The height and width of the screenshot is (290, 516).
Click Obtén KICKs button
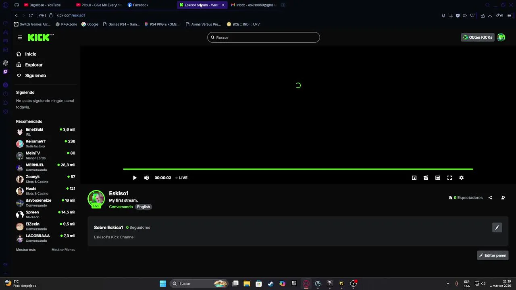(x=478, y=37)
